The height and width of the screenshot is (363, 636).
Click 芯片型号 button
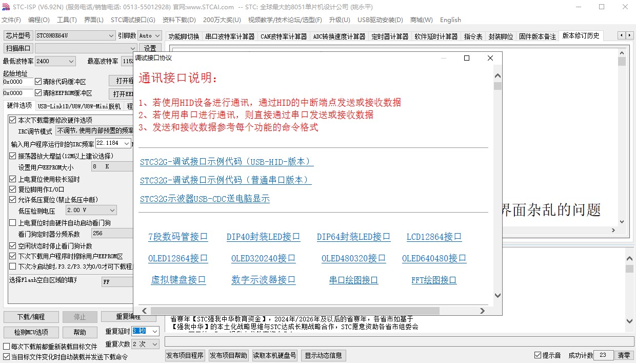pyautogui.click(x=18, y=36)
